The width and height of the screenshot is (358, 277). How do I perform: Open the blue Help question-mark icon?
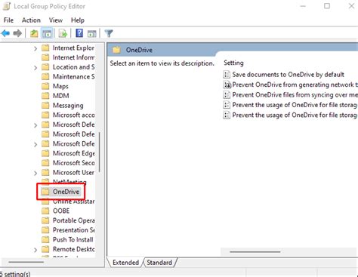point(79,33)
